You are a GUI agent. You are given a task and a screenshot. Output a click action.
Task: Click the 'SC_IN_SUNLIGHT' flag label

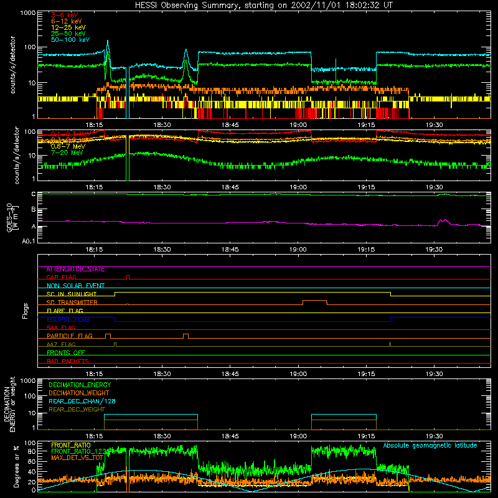tap(72, 294)
